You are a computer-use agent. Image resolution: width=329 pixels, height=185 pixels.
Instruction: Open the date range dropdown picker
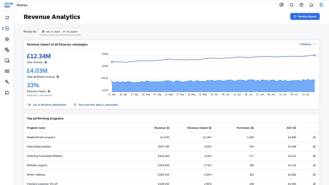tap(60, 32)
